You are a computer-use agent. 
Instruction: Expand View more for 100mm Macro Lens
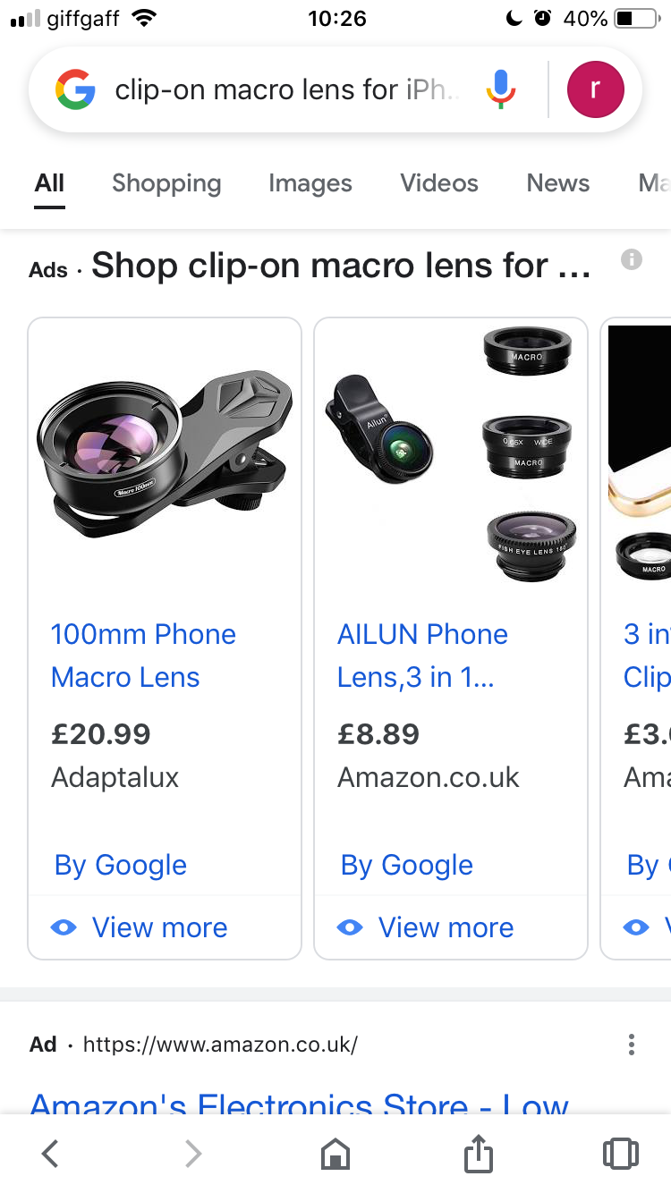pyautogui.click(x=159, y=927)
